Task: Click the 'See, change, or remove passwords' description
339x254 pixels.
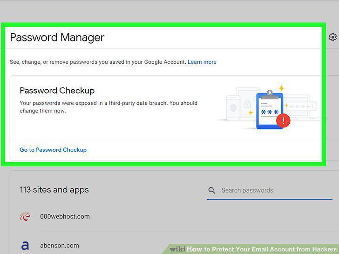Action: [x=98, y=62]
